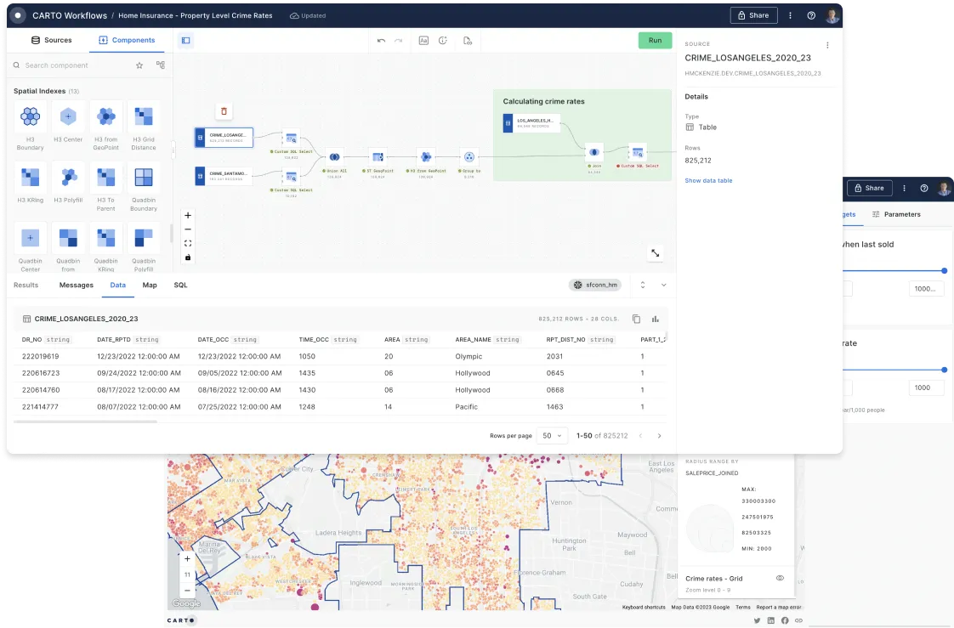Image resolution: width=954 pixels, height=628 pixels.
Task: Adjust the blue parameter slider
Action: (x=944, y=271)
